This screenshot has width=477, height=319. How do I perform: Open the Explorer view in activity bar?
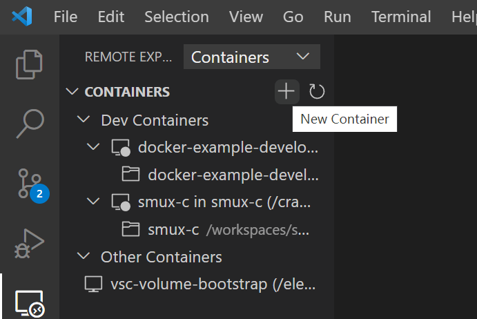click(30, 64)
